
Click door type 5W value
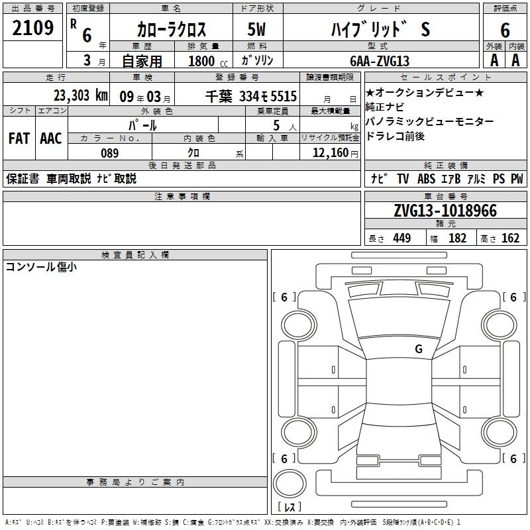coord(256,29)
